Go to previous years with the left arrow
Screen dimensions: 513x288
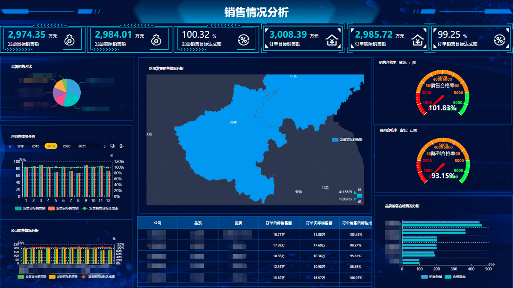coord(10,146)
